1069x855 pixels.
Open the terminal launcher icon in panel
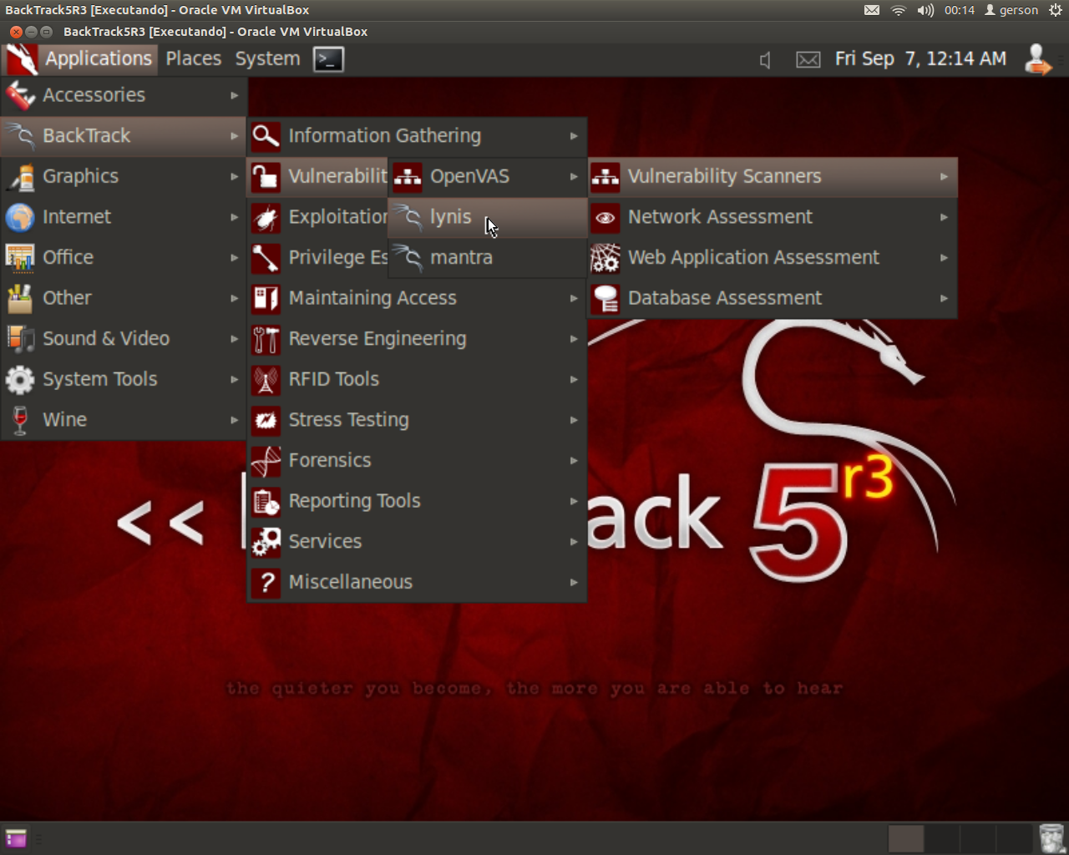click(x=328, y=59)
